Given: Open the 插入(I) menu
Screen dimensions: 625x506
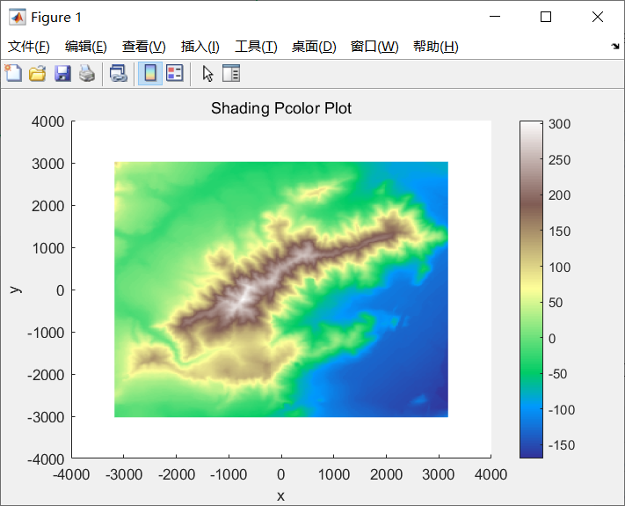Looking at the screenshot, I should pyautogui.click(x=200, y=47).
